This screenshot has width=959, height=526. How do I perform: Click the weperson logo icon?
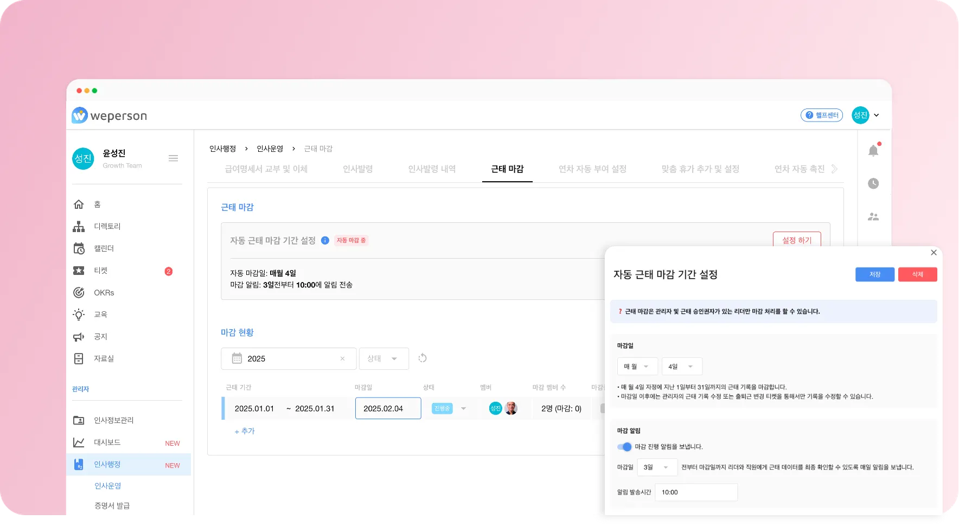(x=80, y=115)
